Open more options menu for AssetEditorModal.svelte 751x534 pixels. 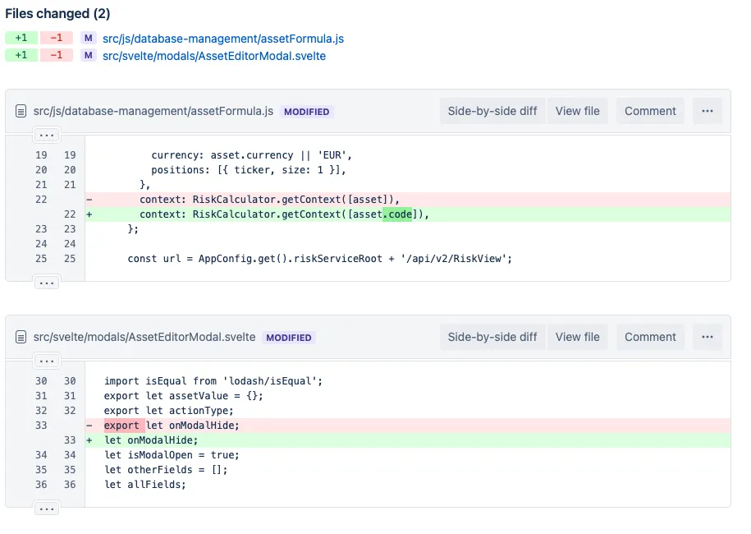(x=707, y=337)
